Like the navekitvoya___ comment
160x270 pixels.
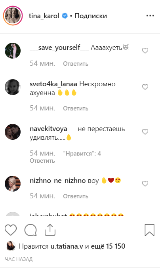pos(145,132)
